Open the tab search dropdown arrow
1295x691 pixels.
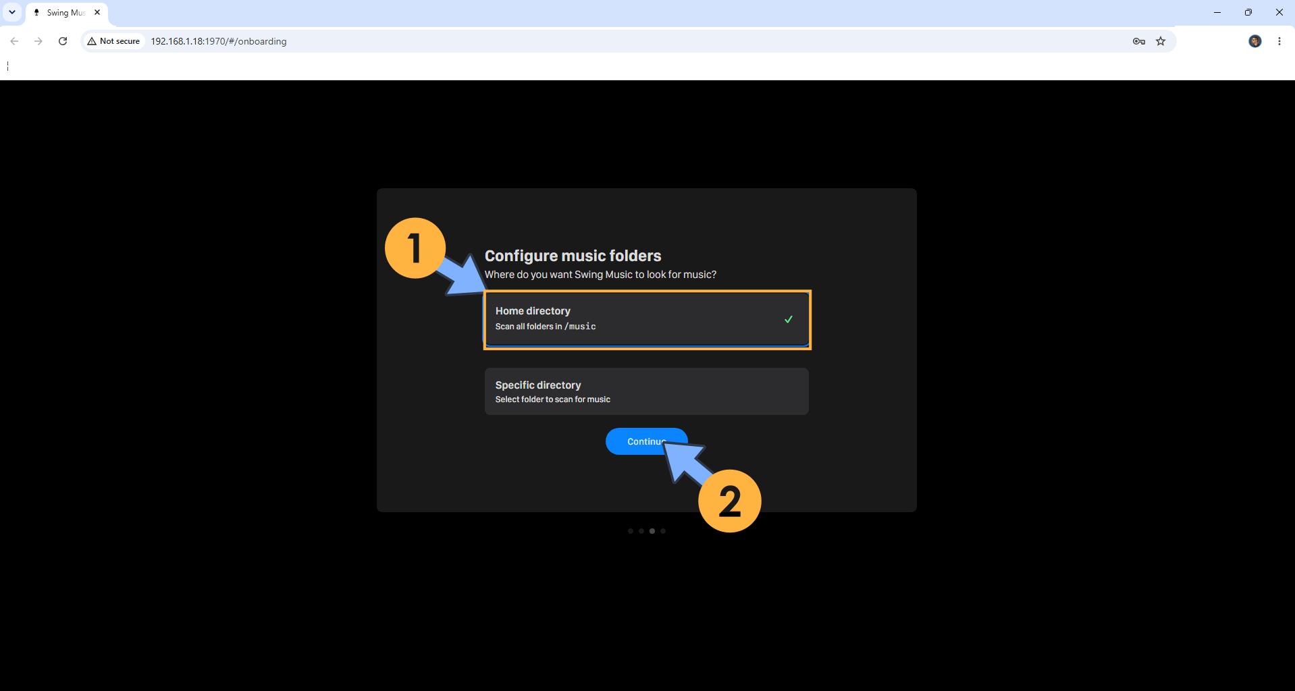[12, 12]
